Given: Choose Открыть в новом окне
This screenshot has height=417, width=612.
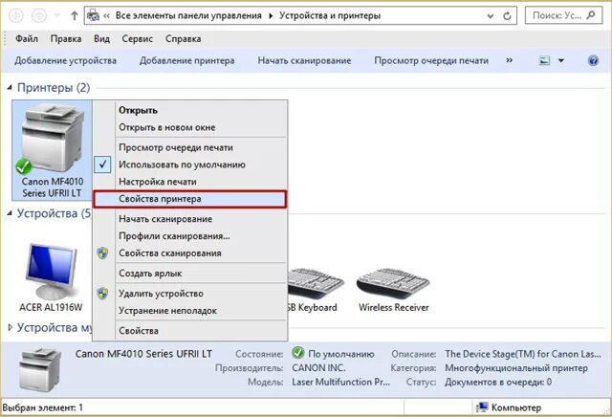Looking at the screenshot, I should coord(190,127).
